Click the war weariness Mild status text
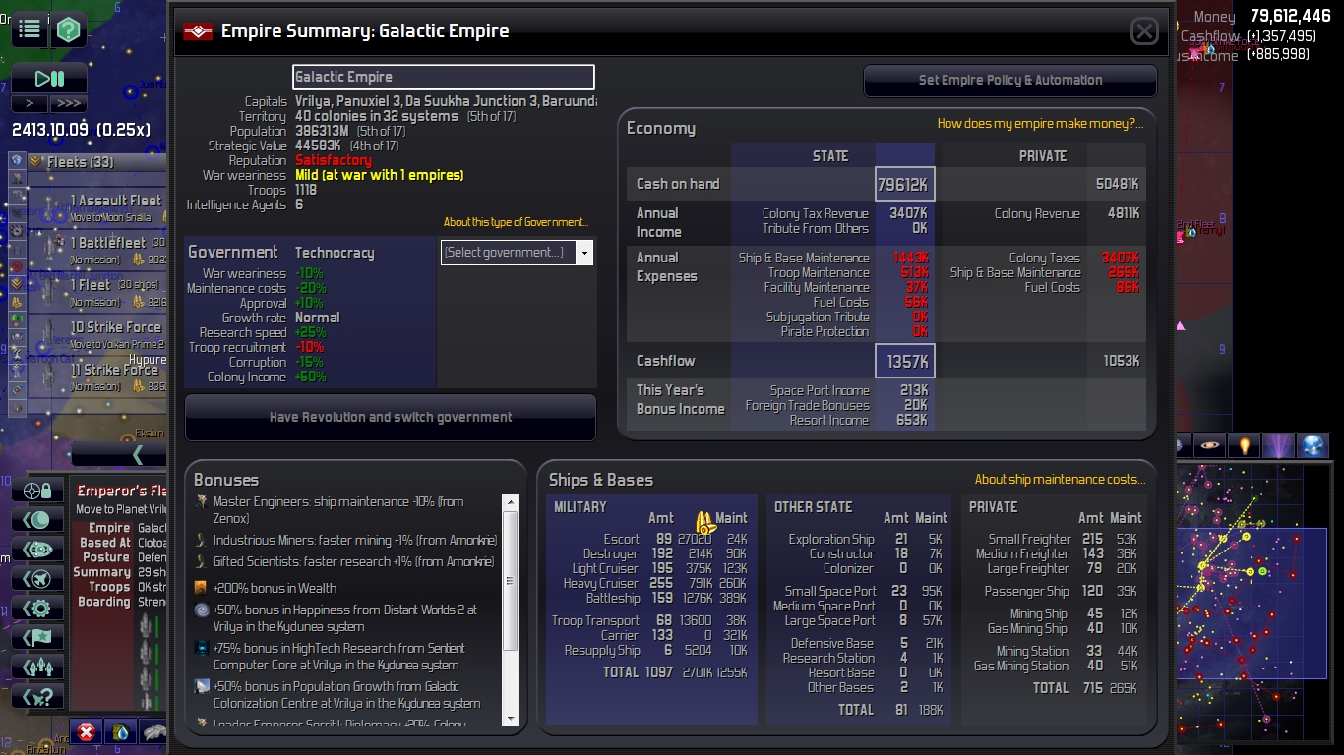The width and height of the screenshot is (1344, 755). pyautogui.click(x=380, y=175)
